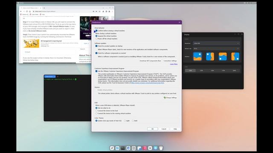Choose rotation thumbnail with dot bottom-left
273x153 pixels.
(x=223, y=57)
